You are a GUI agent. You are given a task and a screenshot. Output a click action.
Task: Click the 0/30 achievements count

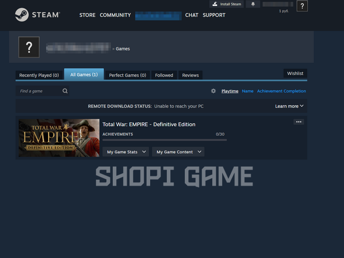coord(220,134)
